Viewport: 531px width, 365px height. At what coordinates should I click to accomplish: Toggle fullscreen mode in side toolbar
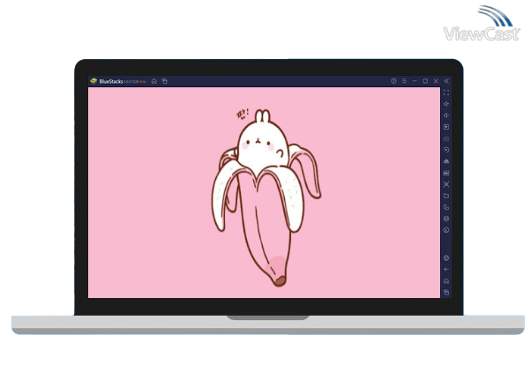tap(446, 93)
